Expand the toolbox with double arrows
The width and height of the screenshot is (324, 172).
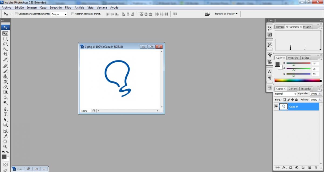[2, 21]
